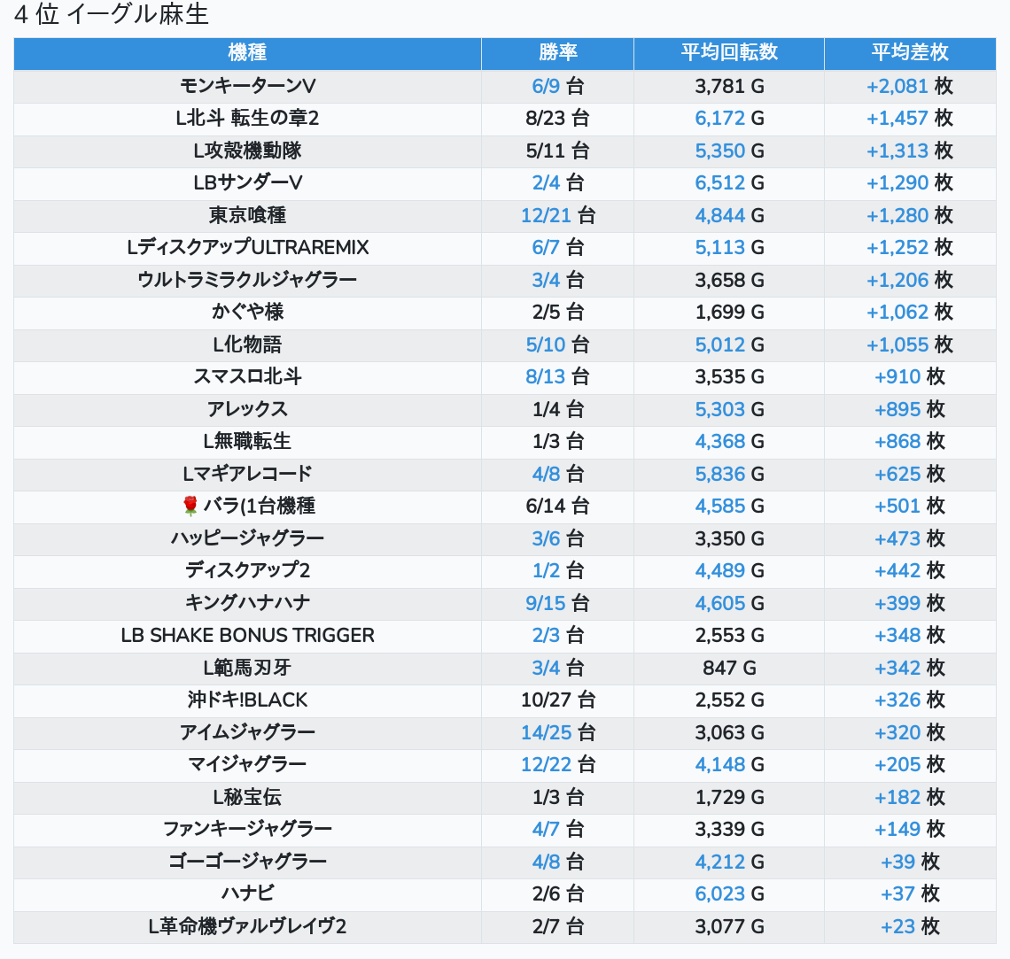Click the +1,062 value for かぐや様

897,312
